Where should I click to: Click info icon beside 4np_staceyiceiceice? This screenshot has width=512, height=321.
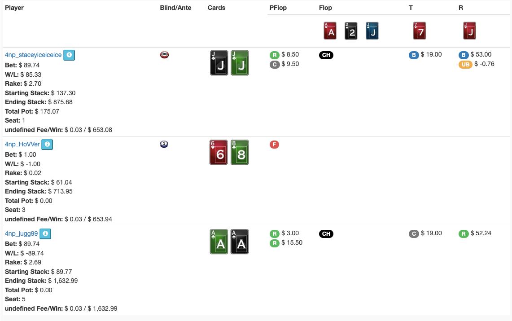coord(69,55)
